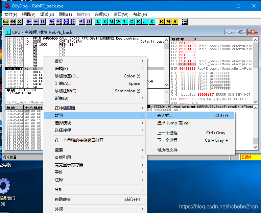The width and height of the screenshot is (261, 213).
Task: Open the 文件(F) menu
Action: (11, 15)
